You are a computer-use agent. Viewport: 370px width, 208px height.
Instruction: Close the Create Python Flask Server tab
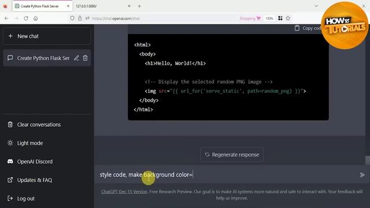pos(68,6)
